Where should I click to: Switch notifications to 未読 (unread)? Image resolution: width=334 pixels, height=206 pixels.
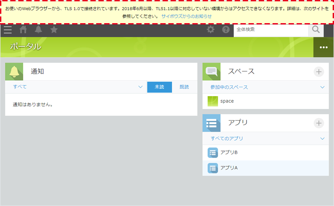pyautogui.click(x=159, y=87)
